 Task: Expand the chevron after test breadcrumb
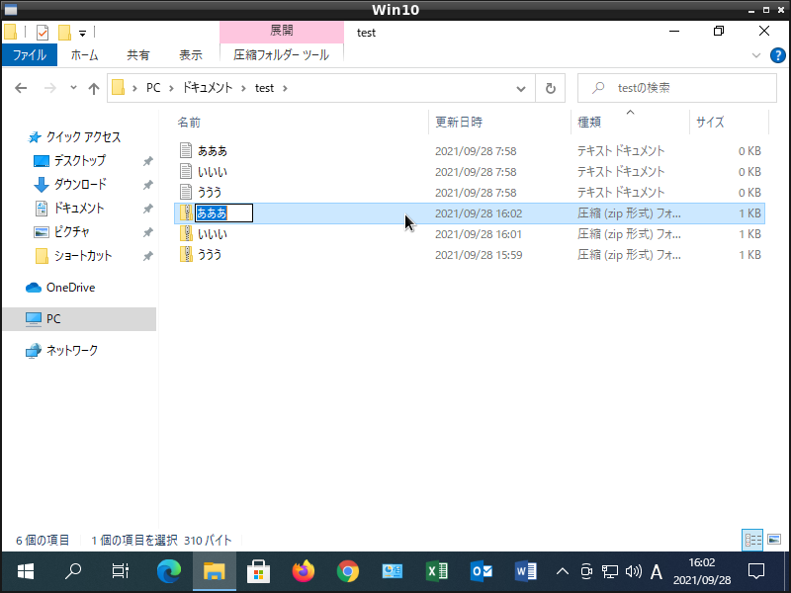click(285, 88)
